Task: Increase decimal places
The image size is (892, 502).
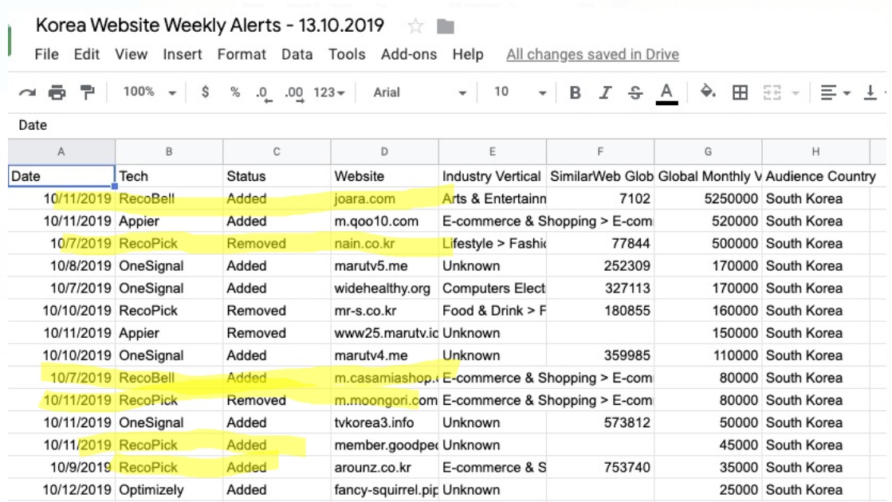Action: click(x=294, y=93)
